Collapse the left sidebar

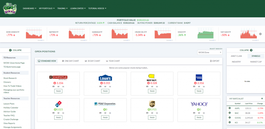[15, 50]
